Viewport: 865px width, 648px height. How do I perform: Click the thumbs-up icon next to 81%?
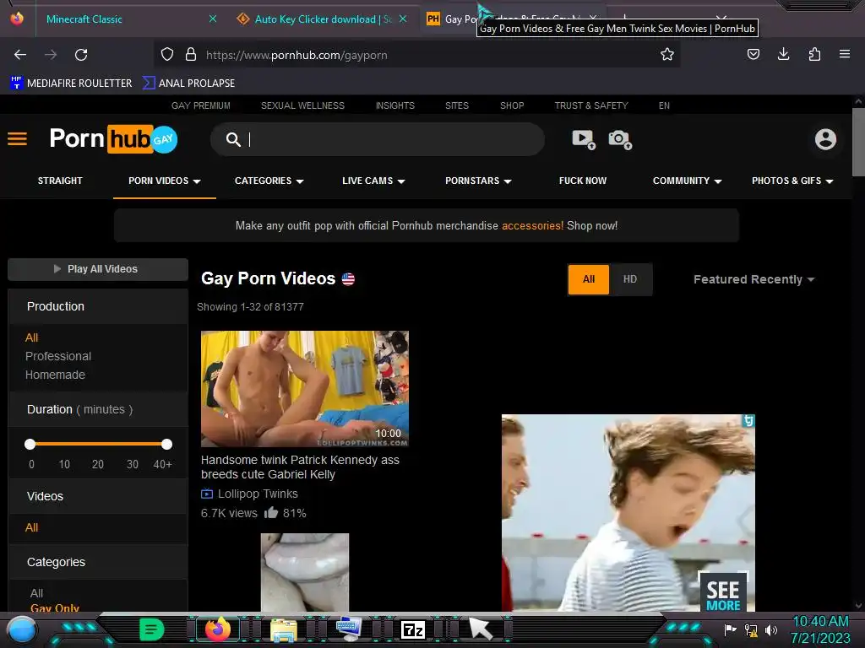(x=271, y=513)
